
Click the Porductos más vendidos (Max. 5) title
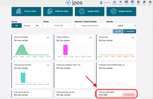click(x=112, y=65)
